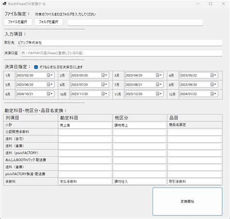Toggle the オフなら支払日を決済日にします checkbox
The image size is (230, 219).
(36, 67)
